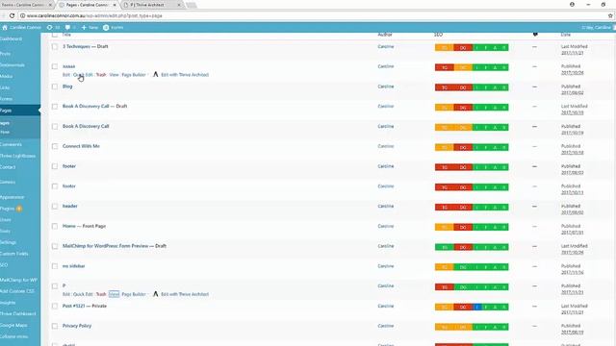Click the Plugins update count badge
The height and width of the screenshot is (346, 616).
[19, 209]
